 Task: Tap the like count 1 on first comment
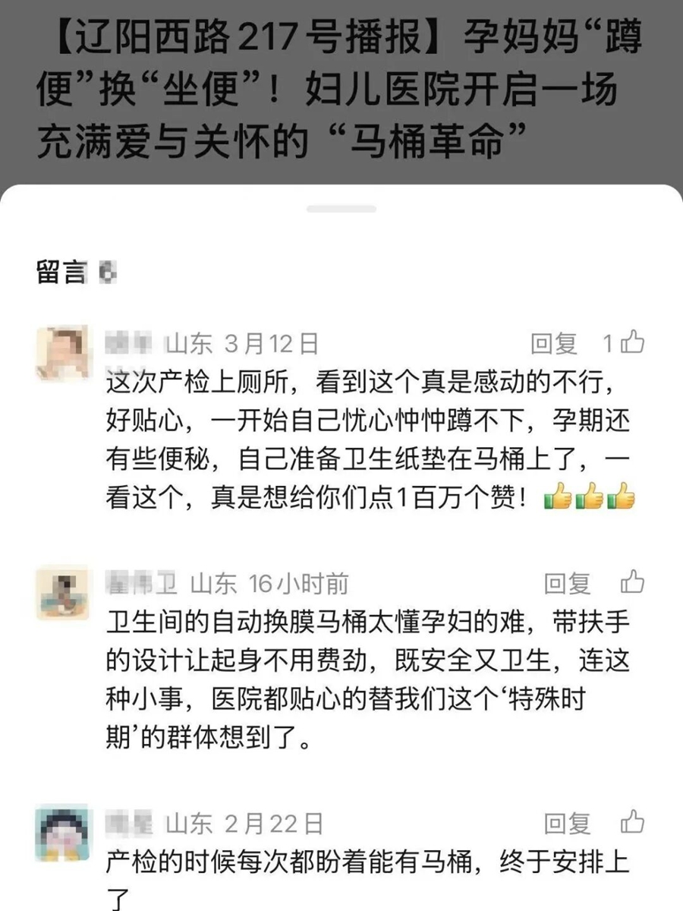608,345
